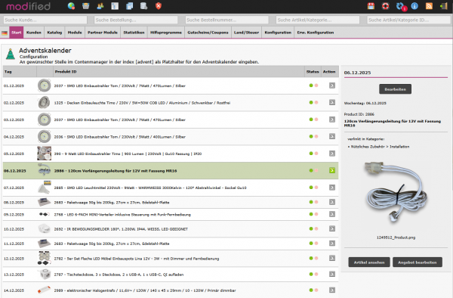This screenshot has width=453, height=298.
Task: Click the Bearbeiten button
Action: coord(395,89)
